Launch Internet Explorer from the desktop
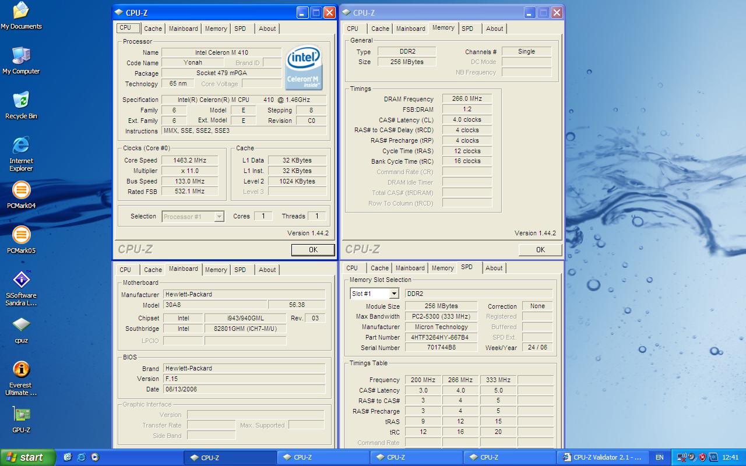This screenshot has height=466, width=746. pos(21,154)
